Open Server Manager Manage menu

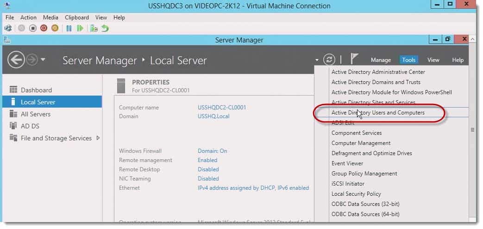point(381,60)
